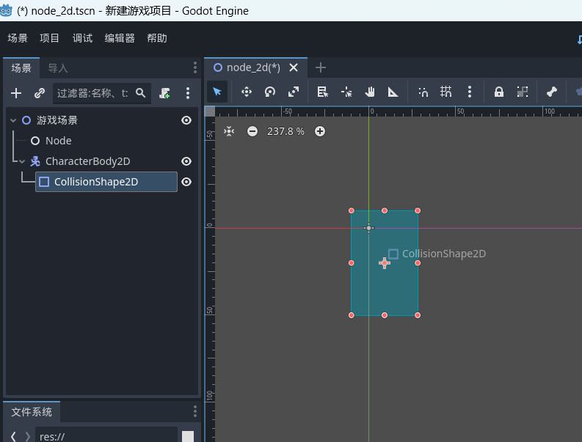Click the node filter search field
The image size is (582, 442).
coord(92,93)
